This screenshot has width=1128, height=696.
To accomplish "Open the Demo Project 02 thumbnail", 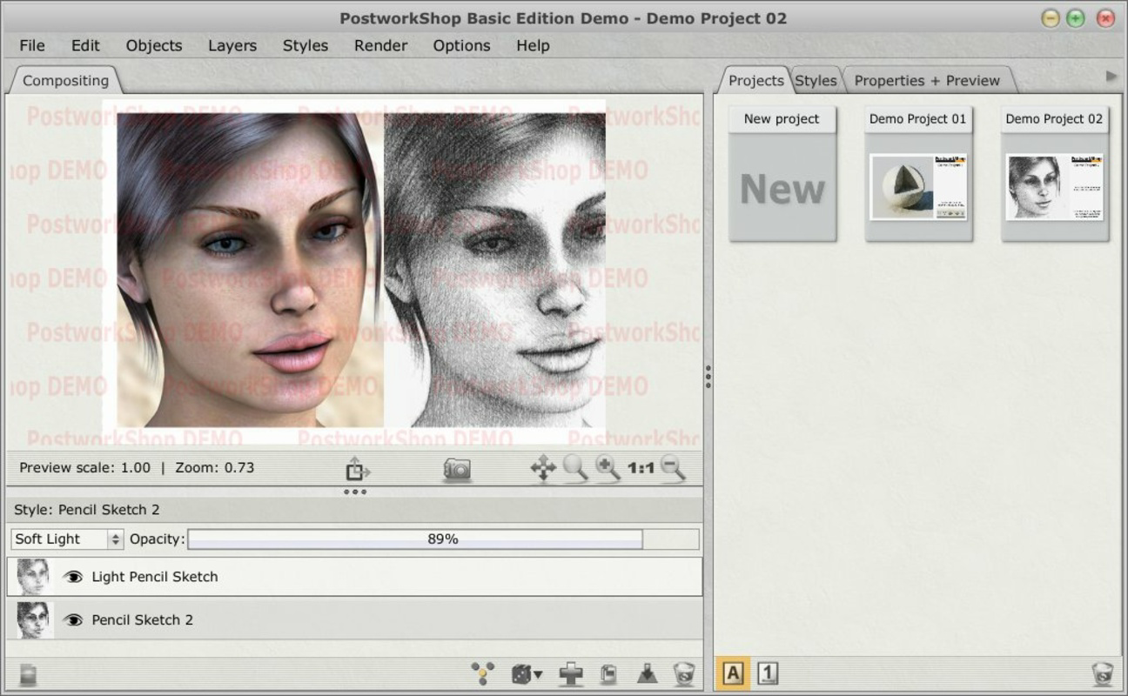I will pos(1054,187).
